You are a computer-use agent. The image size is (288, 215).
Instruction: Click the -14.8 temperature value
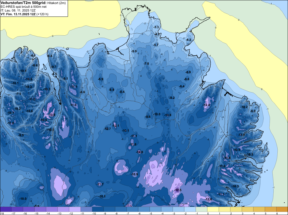point(139,152)
